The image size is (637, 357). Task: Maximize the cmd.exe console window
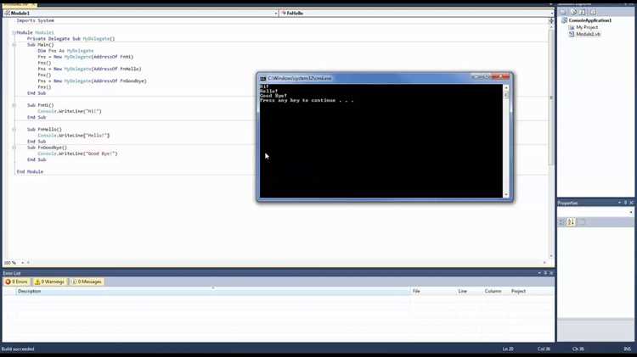point(486,76)
